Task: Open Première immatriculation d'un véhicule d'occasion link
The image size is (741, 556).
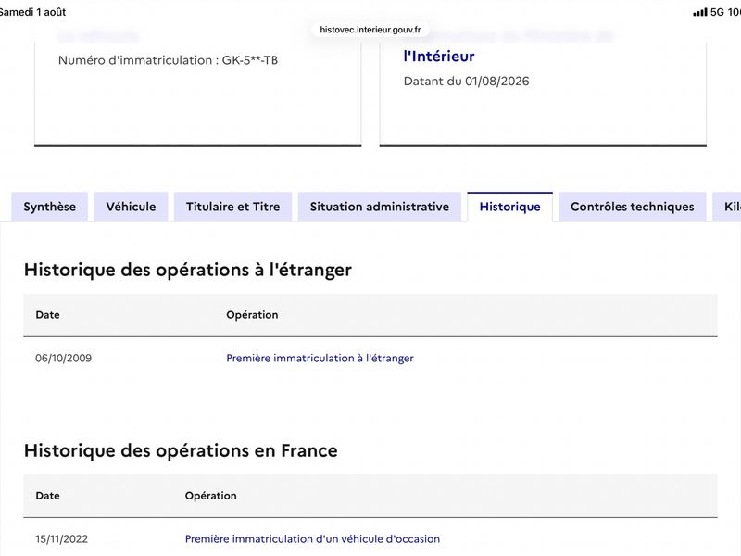Action: click(x=312, y=538)
